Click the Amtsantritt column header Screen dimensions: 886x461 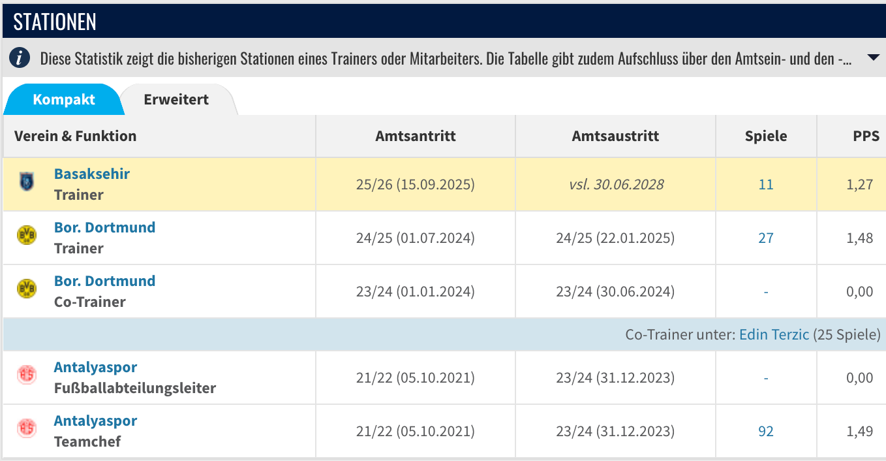(416, 136)
